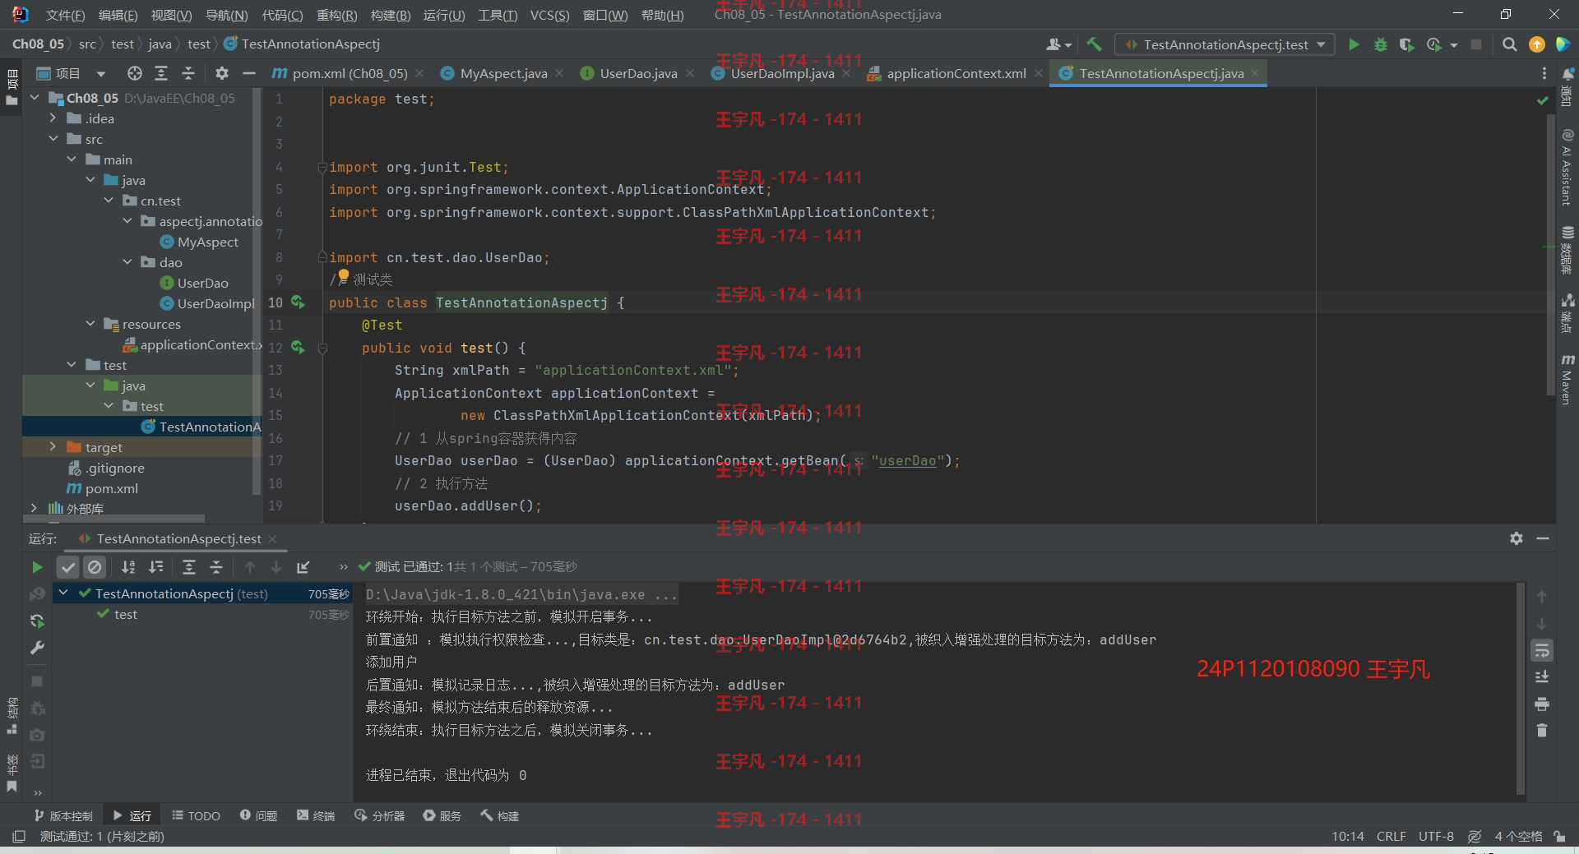
Task: Click the userDao string link in code
Action: click(908, 461)
